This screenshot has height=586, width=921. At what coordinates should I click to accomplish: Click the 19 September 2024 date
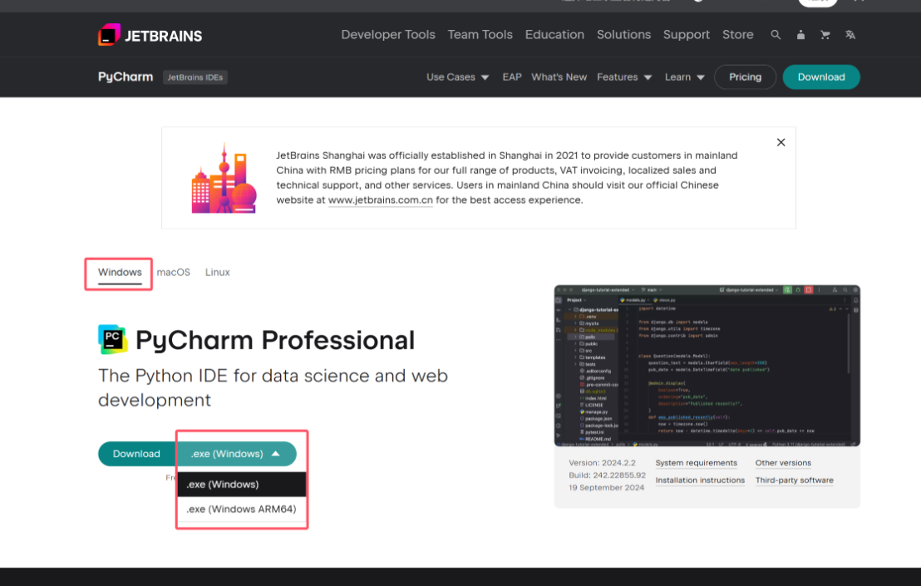click(606, 487)
